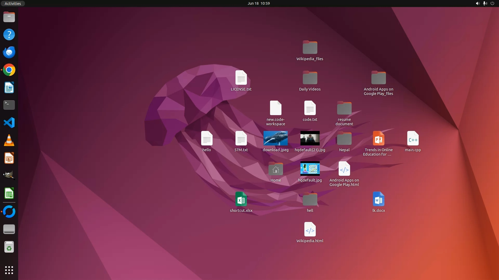Select the shortcut.xlsx spreadsheet file
The height and width of the screenshot is (280, 499).
click(x=241, y=199)
